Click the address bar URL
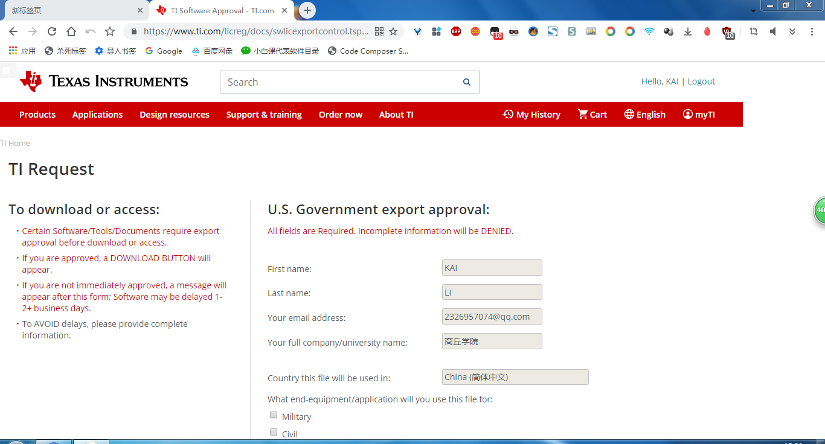 point(256,31)
